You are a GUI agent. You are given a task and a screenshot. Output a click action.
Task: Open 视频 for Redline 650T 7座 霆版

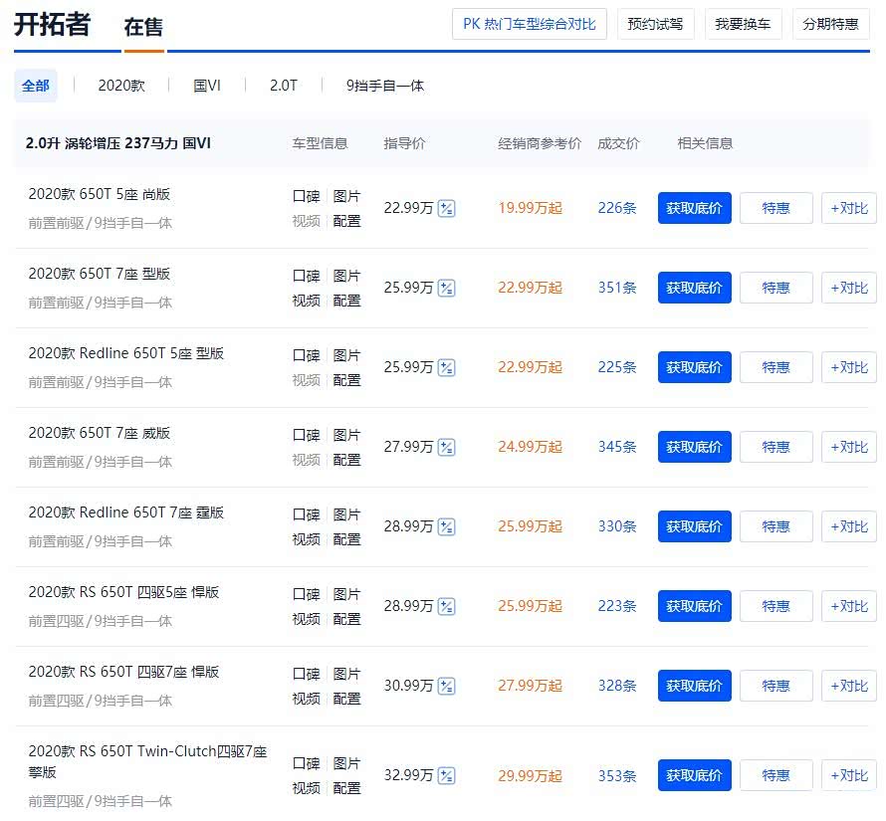click(307, 539)
